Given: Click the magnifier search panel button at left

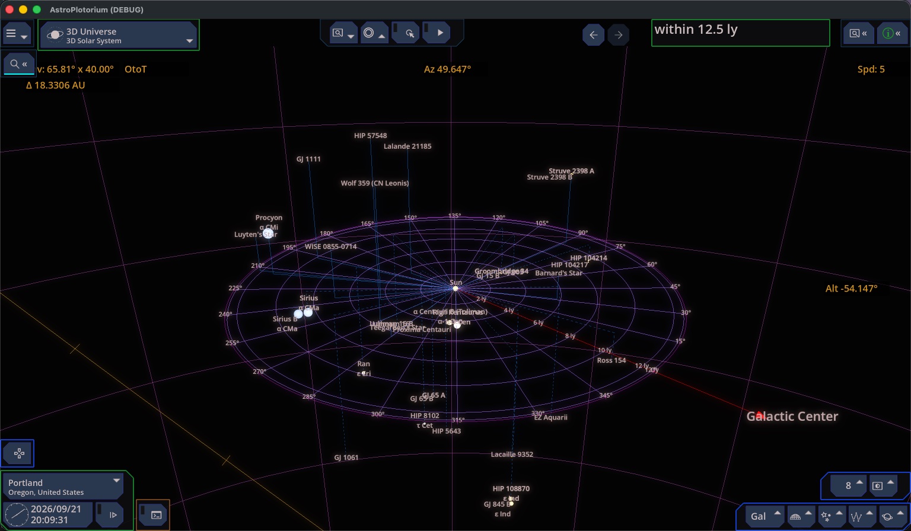Looking at the screenshot, I should [x=18, y=64].
